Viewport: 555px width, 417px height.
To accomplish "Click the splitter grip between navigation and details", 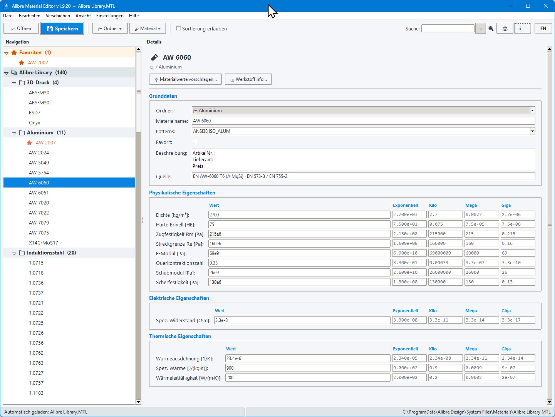I will tap(143, 221).
